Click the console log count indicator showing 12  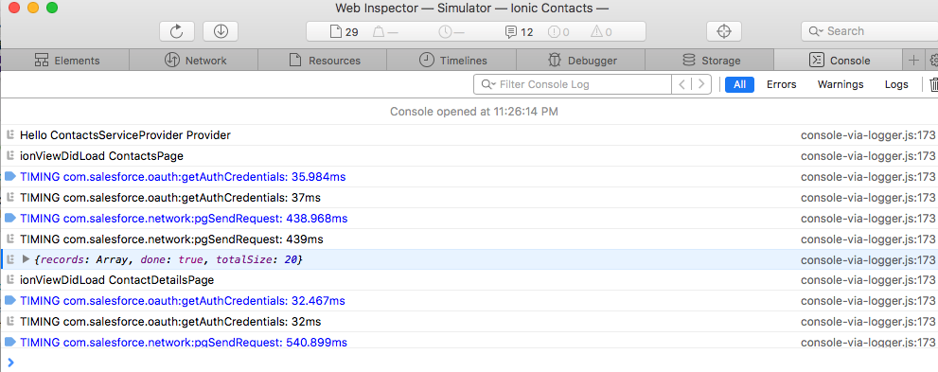(520, 31)
